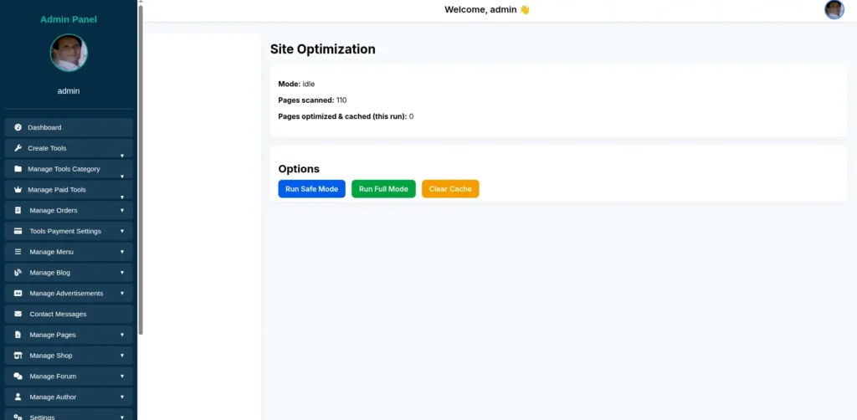Click the Run Full Mode button

(x=383, y=189)
